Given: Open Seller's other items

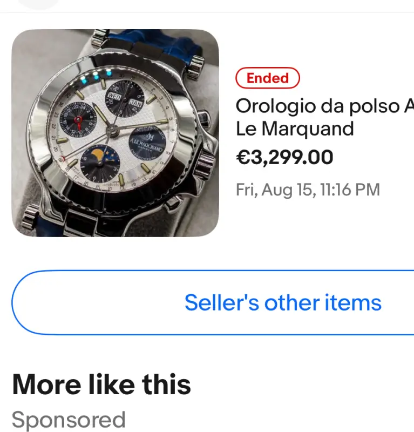Looking at the screenshot, I should [283, 302].
